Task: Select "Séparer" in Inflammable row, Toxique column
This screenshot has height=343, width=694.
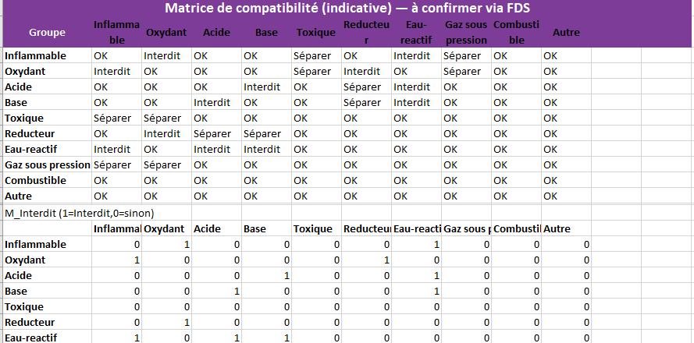Action: tap(313, 56)
